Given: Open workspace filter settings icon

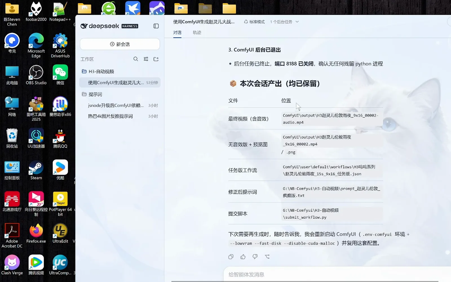Looking at the screenshot, I should [x=146, y=59].
